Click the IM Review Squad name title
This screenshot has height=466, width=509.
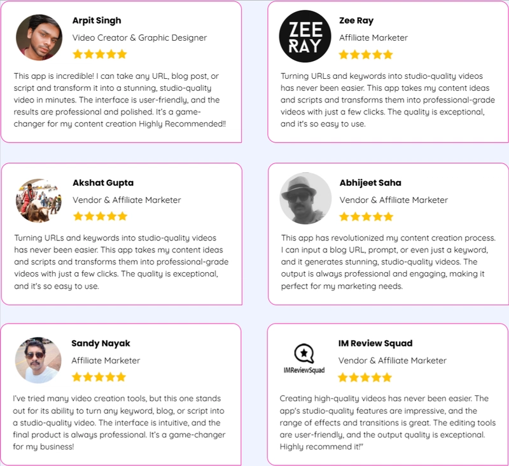[375, 343]
